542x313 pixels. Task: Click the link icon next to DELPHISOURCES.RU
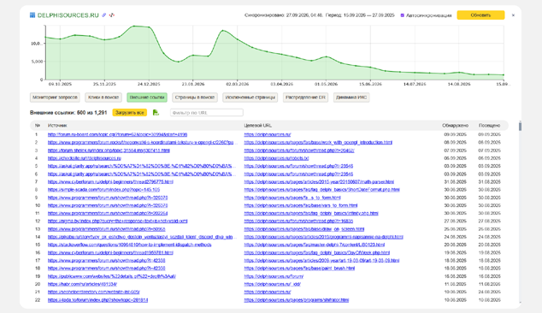[x=103, y=15]
